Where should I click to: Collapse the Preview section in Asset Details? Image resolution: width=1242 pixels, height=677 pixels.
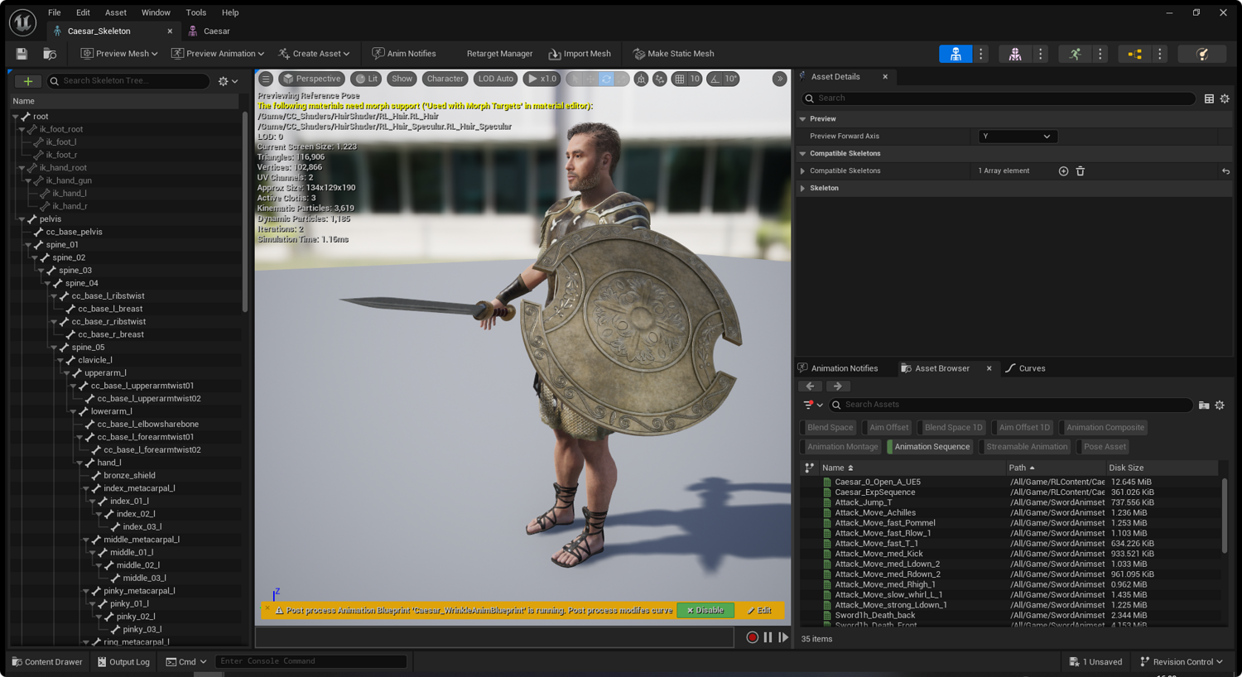pos(802,119)
